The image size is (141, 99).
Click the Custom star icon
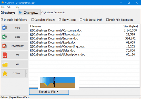pos(5,73)
